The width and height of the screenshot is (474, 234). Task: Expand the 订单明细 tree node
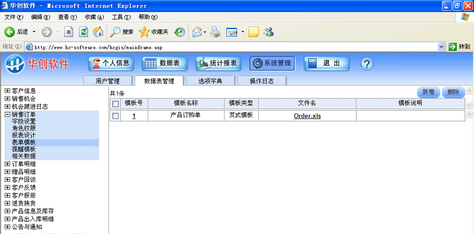pos(8,164)
